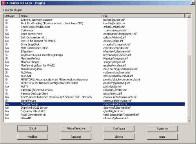Screen dimensions: 196x144
Task: Select the IrfanView plugin row
Action: (95, 51)
